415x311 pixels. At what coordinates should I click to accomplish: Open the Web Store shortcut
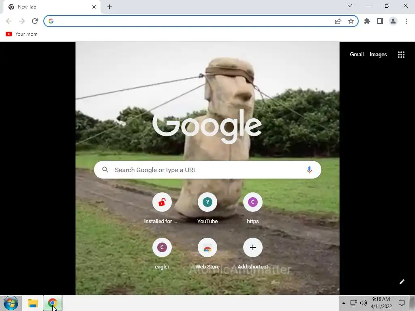[207, 253]
